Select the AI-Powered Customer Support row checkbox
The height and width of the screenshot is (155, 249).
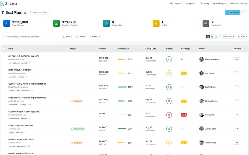click(x=4, y=59)
